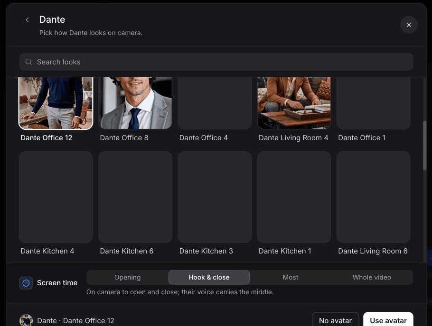Image resolution: width=432 pixels, height=326 pixels.
Task: Select the Dante Kitchen 4 card
Action: coord(56,197)
